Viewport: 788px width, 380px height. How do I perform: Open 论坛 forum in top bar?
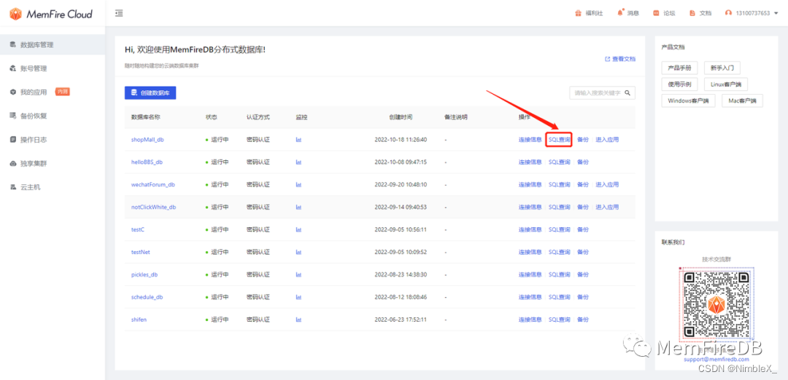[664, 14]
